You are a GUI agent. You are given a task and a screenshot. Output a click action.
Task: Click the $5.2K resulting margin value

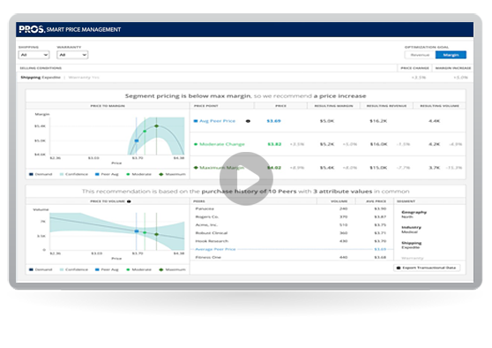click(326, 144)
